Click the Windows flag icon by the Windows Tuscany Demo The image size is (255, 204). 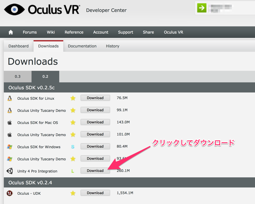(10, 159)
